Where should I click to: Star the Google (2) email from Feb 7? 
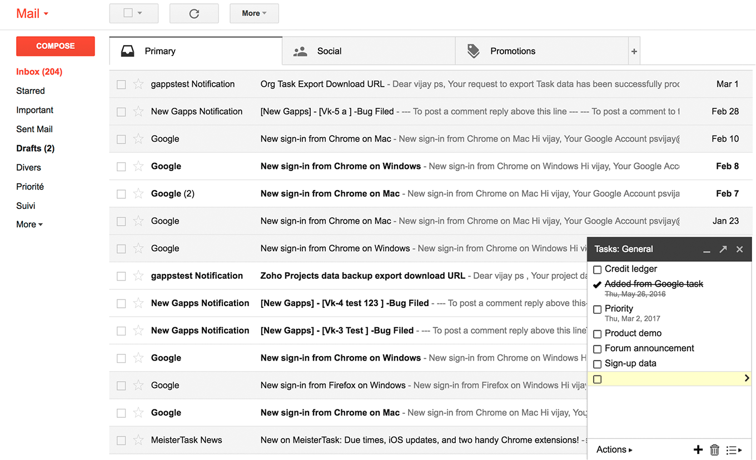pyautogui.click(x=138, y=193)
